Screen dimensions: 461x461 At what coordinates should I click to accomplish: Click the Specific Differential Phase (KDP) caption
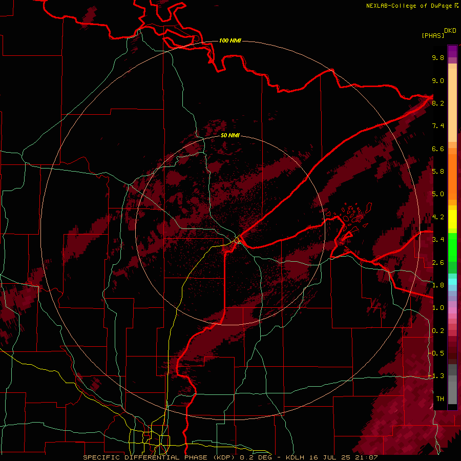click(160, 457)
